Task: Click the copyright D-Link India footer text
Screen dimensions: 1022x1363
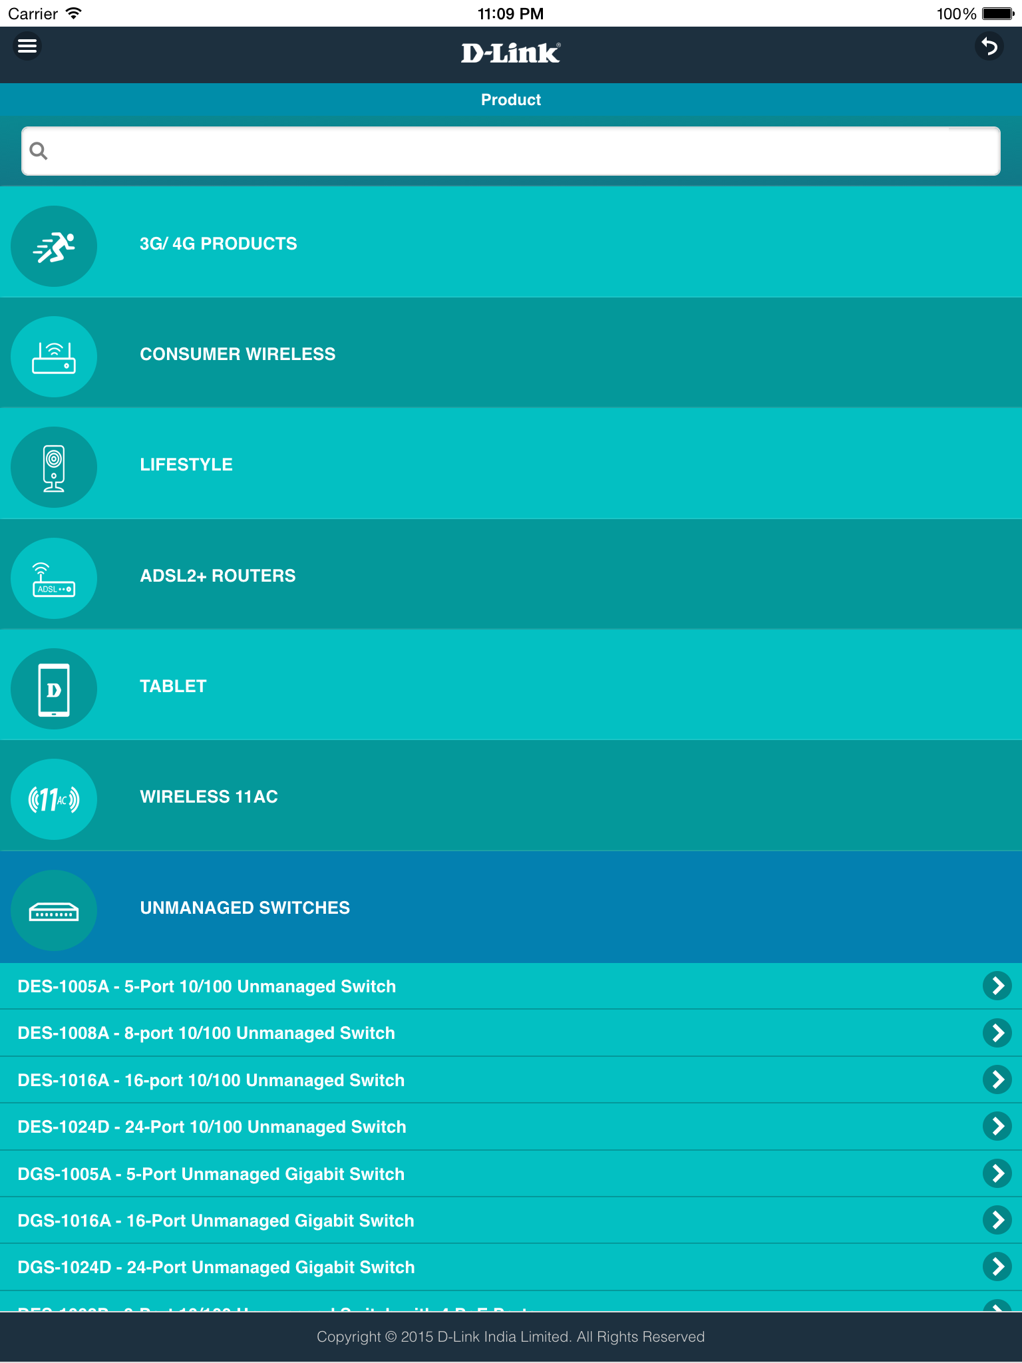Action: 511,1336
